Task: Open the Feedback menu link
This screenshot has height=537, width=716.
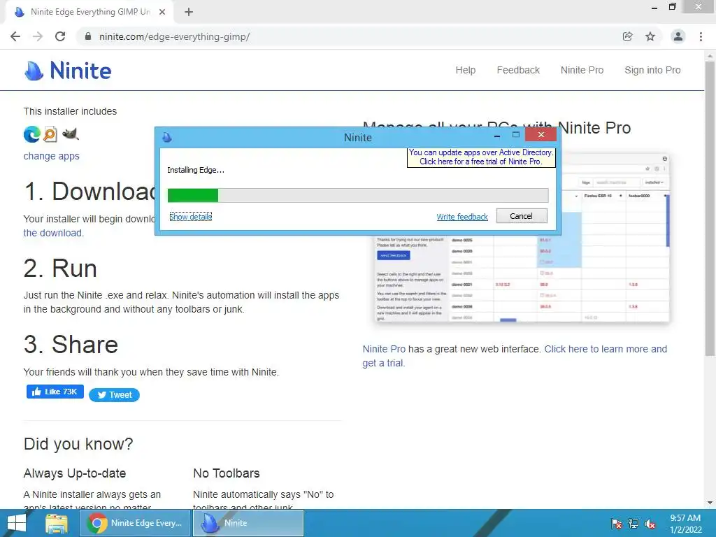Action: pos(518,70)
